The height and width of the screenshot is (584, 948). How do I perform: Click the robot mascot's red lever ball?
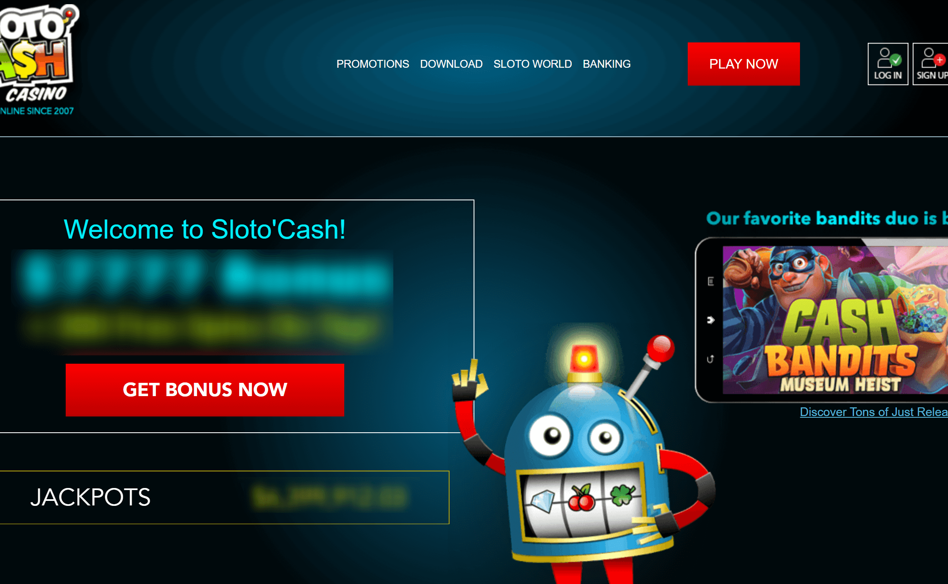(661, 347)
